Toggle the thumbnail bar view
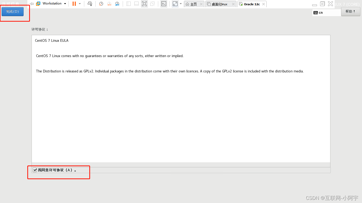 coord(136,4)
